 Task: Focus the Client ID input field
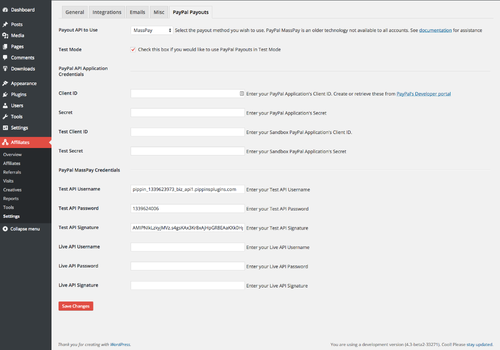pos(187,93)
